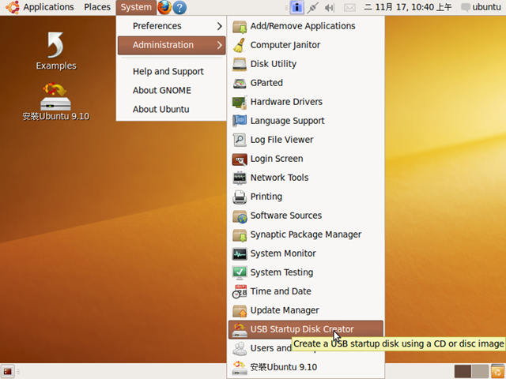Click the Disk Utility drive icon
Screen dimensions: 506x379
pos(240,64)
